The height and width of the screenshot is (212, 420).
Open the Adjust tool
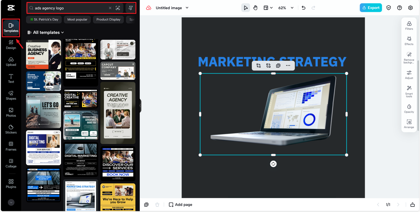click(409, 75)
